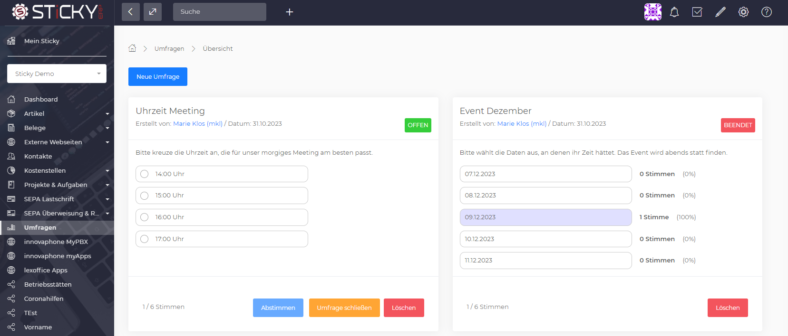788x336 pixels.
Task: Open the Kontakte menu item
Action: tap(38, 156)
